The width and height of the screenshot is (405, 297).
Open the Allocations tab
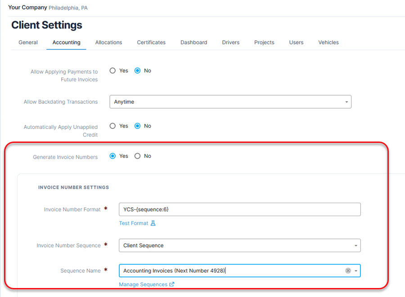click(x=108, y=42)
